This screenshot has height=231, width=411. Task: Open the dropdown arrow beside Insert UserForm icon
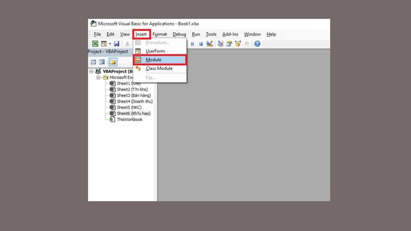tap(110, 44)
